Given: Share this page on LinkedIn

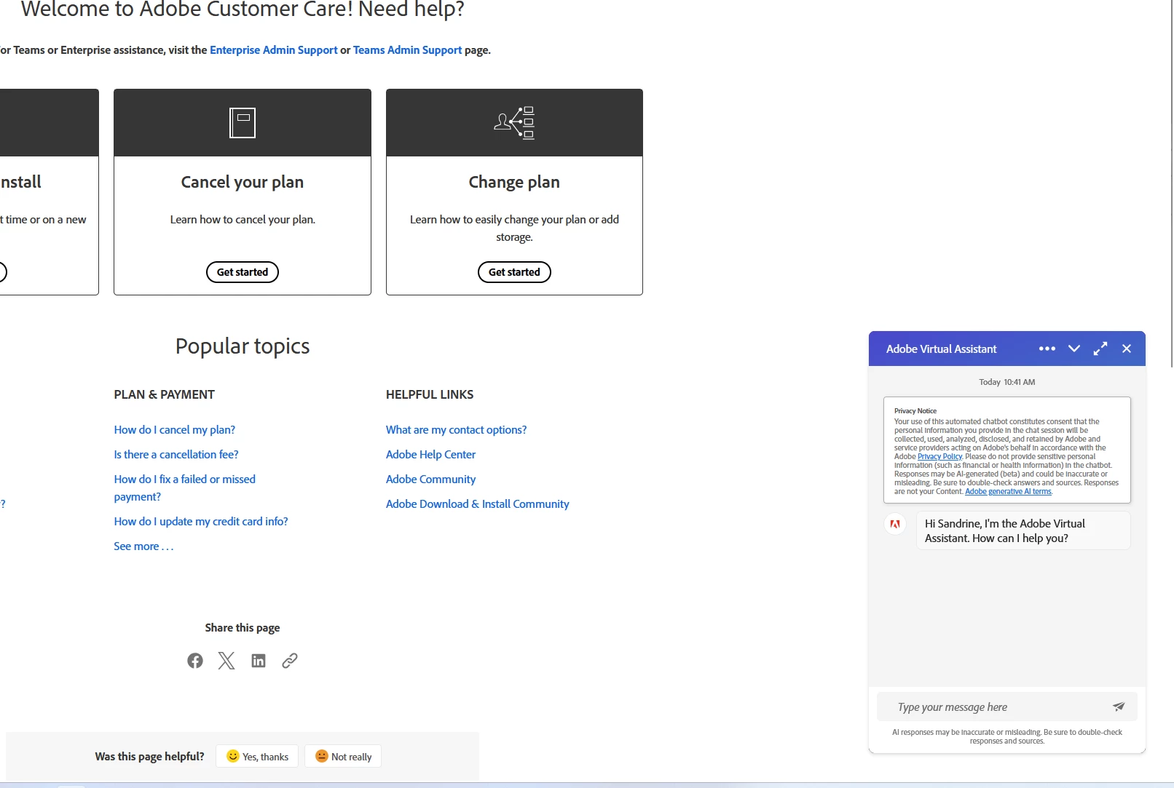Looking at the screenshot, I should pyautogui.click(x=259, y=661).
